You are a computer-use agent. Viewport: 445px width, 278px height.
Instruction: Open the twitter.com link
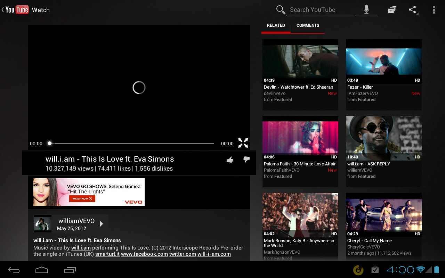pyautogui.click(x=183, y=254)
